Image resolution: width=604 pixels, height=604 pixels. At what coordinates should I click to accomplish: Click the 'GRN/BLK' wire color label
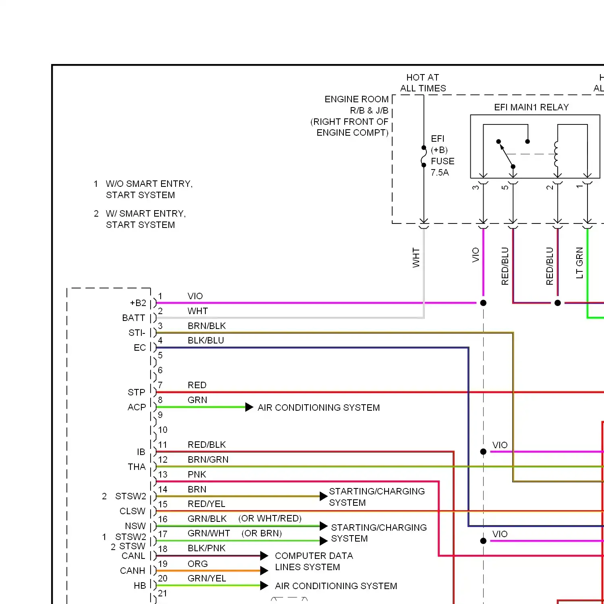coord(207,519)
